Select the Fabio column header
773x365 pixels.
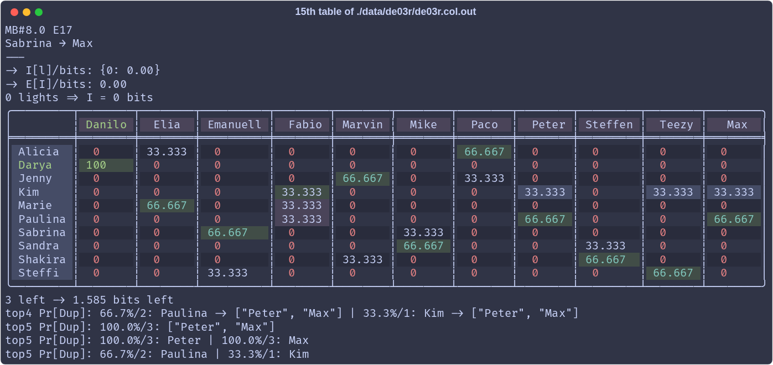coord(302,125)
